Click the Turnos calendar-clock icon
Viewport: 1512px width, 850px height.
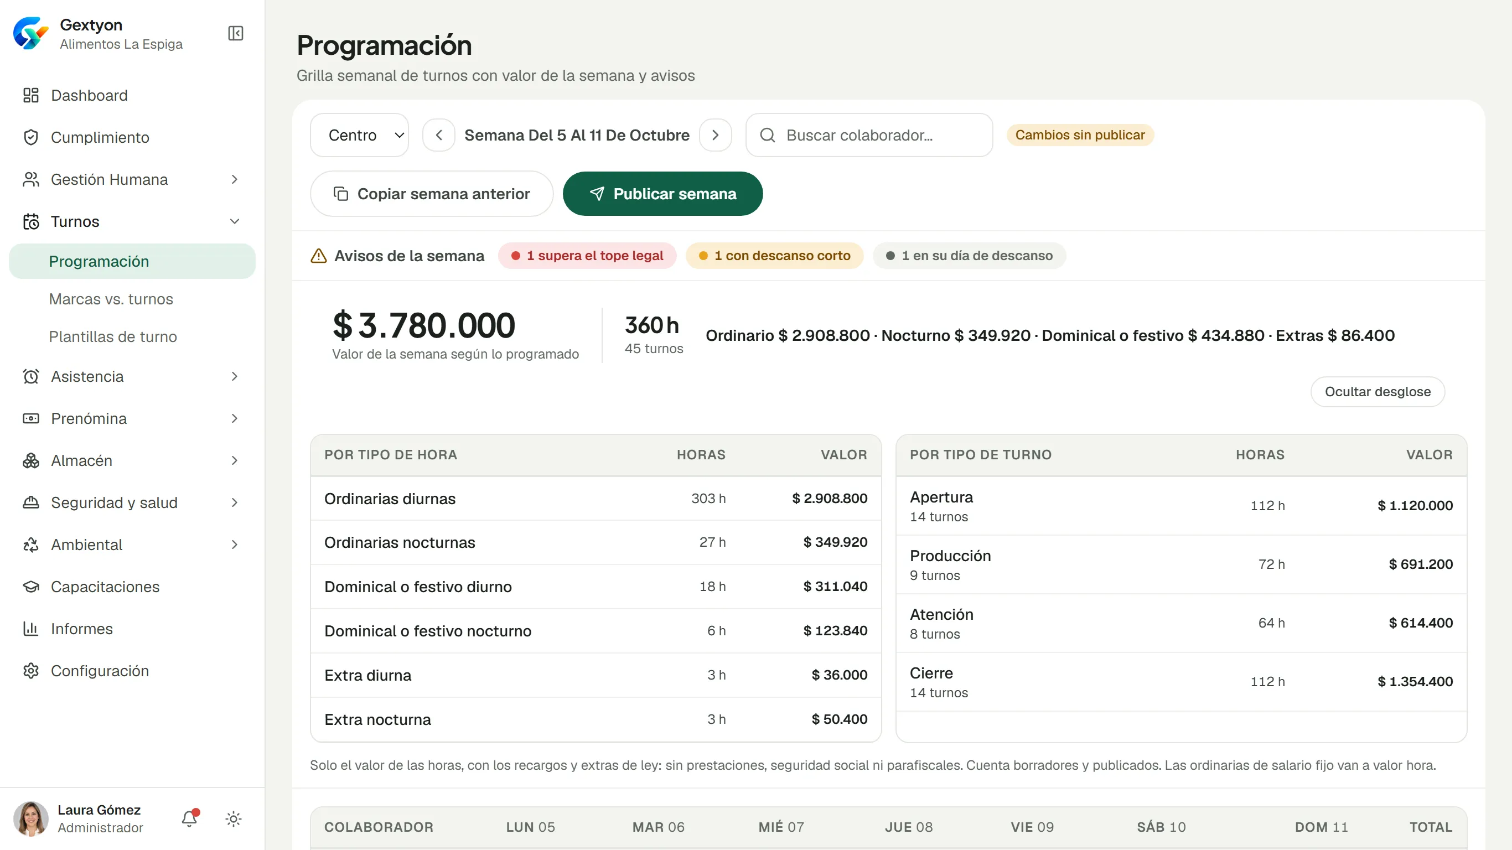(x=30, y=221)
